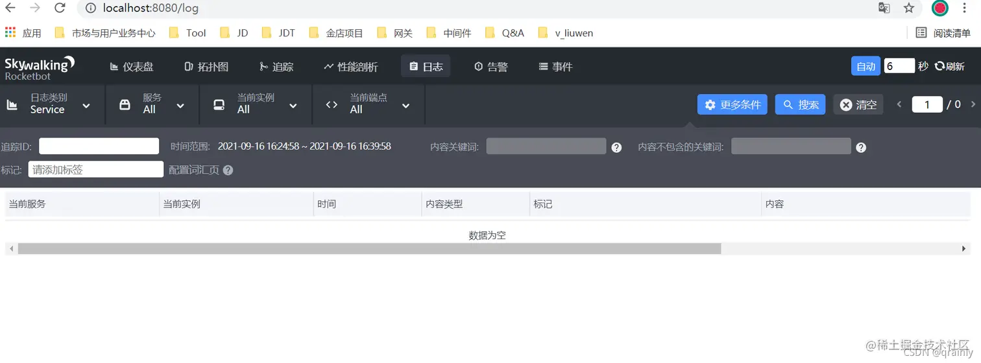Open the Q&A bookmark folder
981x363 pixels.
504,33
